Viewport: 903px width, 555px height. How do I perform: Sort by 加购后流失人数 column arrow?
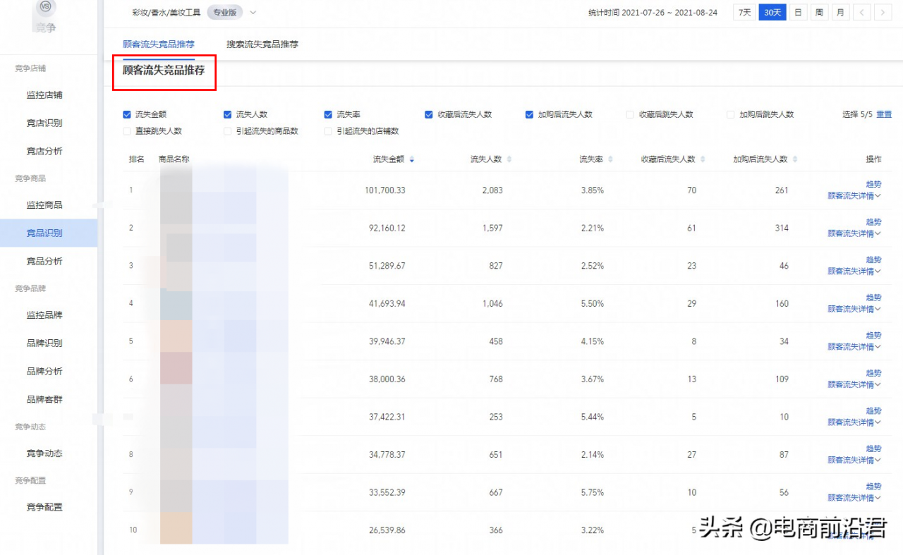pyautogui.click(x=795, y=159)
